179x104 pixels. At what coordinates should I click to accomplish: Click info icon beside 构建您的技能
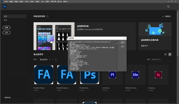click(x=47, y=16)
